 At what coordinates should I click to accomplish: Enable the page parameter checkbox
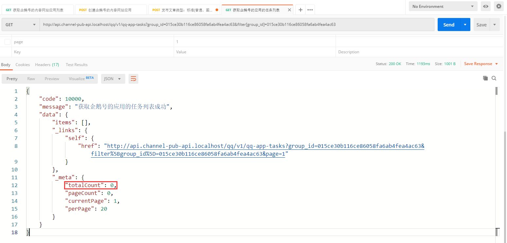[7, 42]
